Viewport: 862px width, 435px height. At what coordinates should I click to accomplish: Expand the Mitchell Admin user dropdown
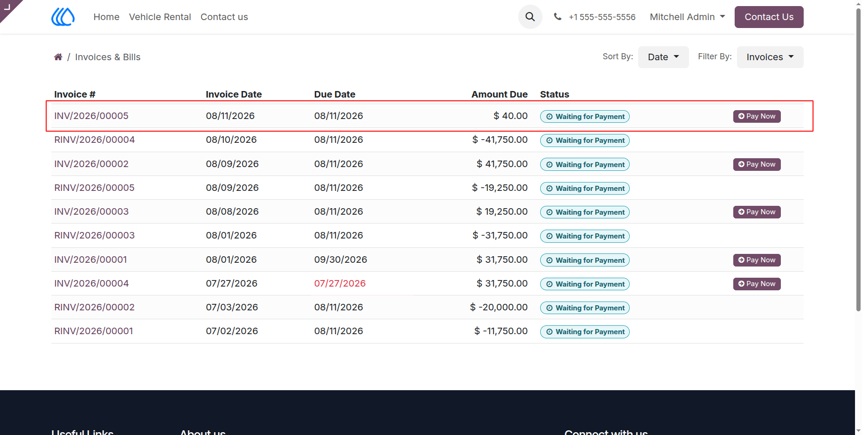687,17
